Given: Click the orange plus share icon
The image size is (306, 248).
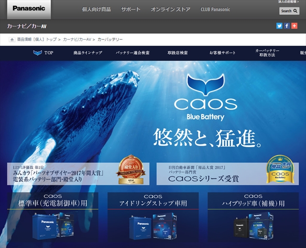Looking at the screenshot, I should coord(294,26).
